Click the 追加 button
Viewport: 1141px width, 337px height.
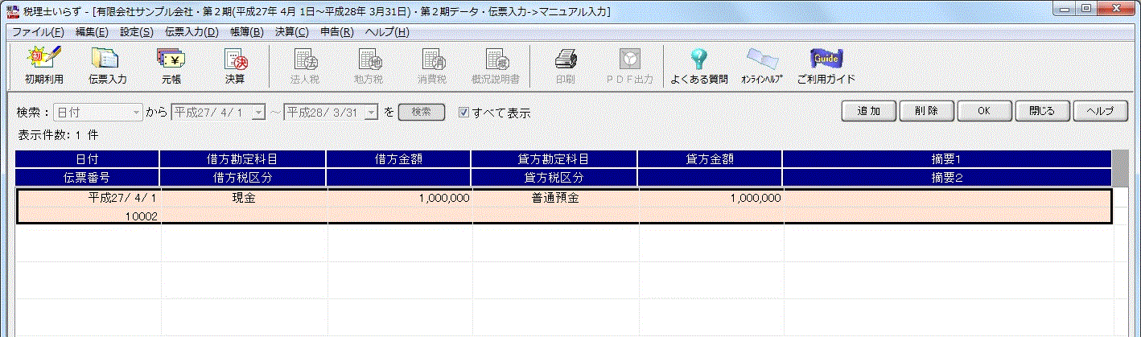click(x=868, y=111)
